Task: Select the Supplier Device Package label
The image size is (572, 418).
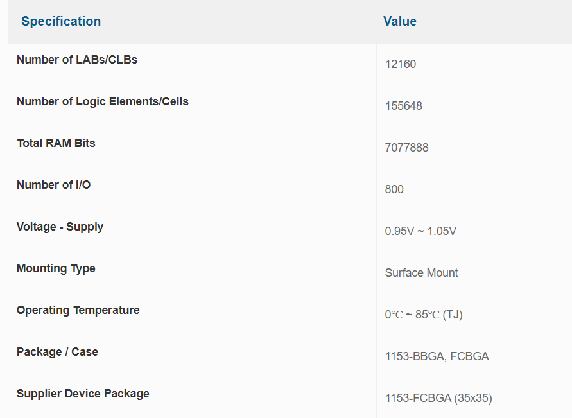Action: (x=83, y=394)
